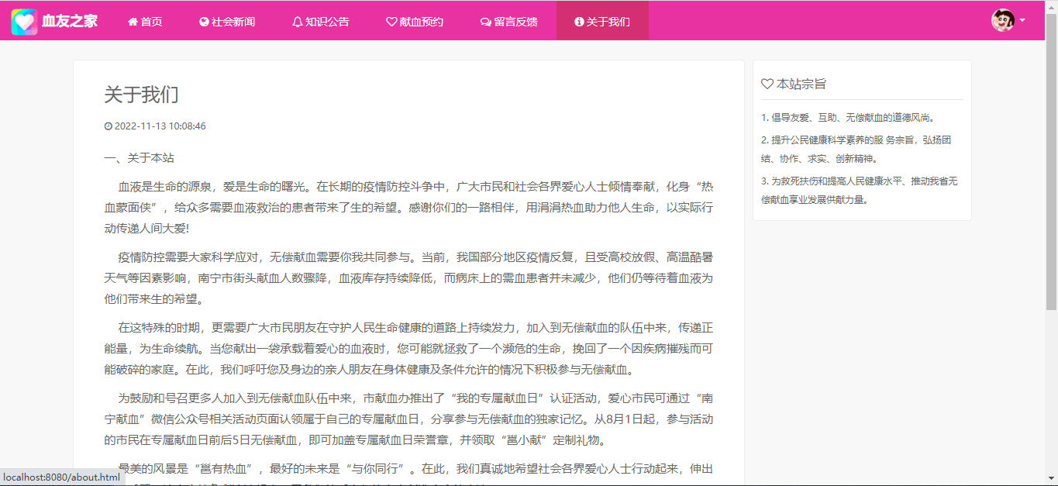Click the bell icon beside 知识公告
Viewport: 1058px width, 486px height.
click(x=297, y=22)
